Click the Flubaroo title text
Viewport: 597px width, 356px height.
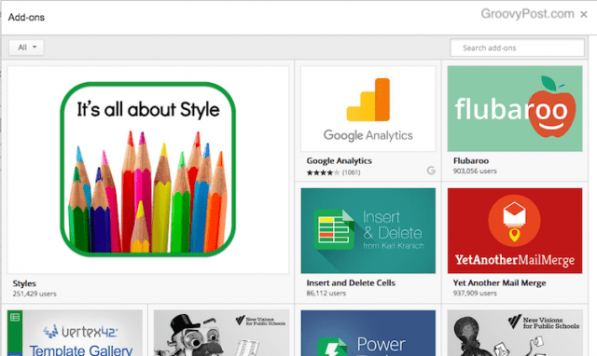click(471, 161)
